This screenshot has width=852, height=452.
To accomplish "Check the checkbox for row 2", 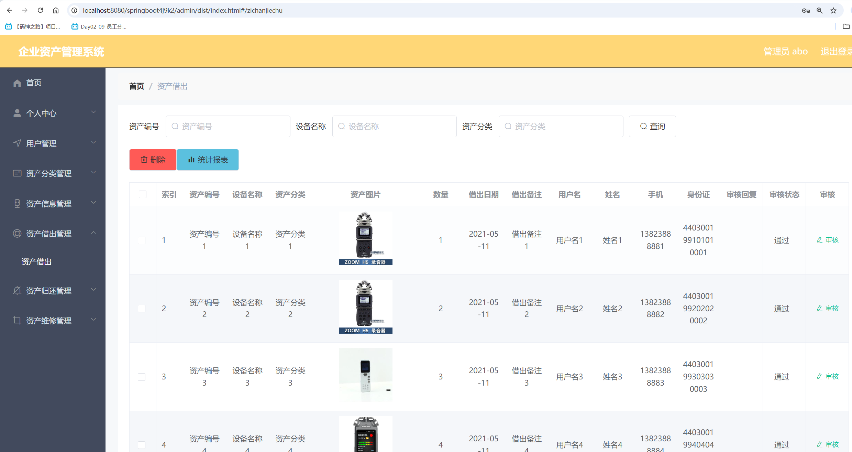I will [142, 308].
